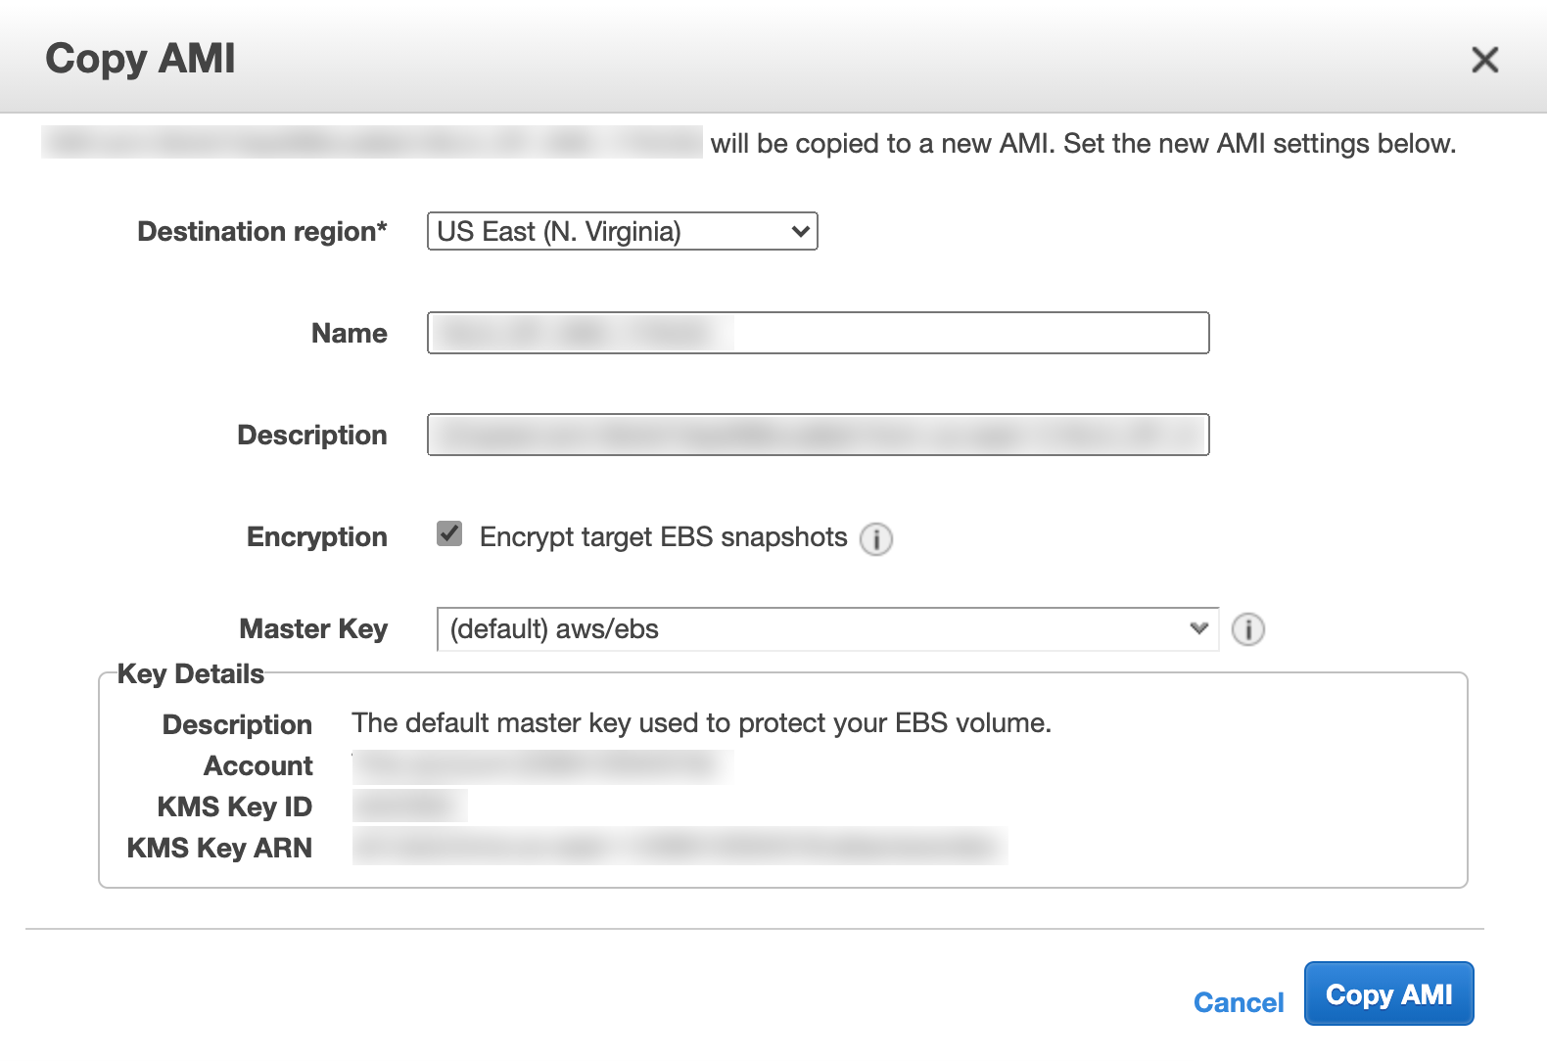Open the Destination region dropdown
Screen dimensions: 1547x1061
click(622, 232)
